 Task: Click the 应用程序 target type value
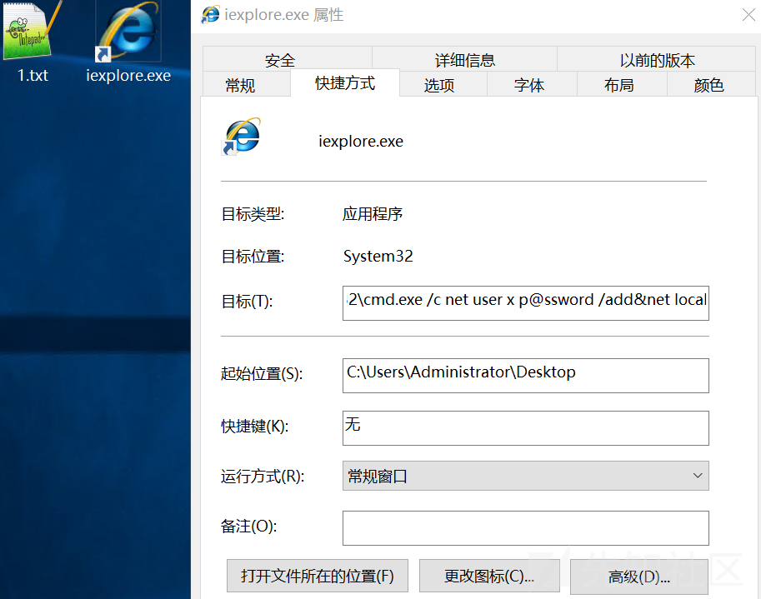point(373,214)
